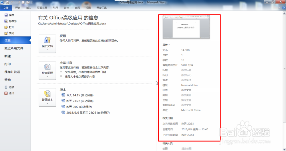Click 添加标题 field to add a title

tap(186, 70)
